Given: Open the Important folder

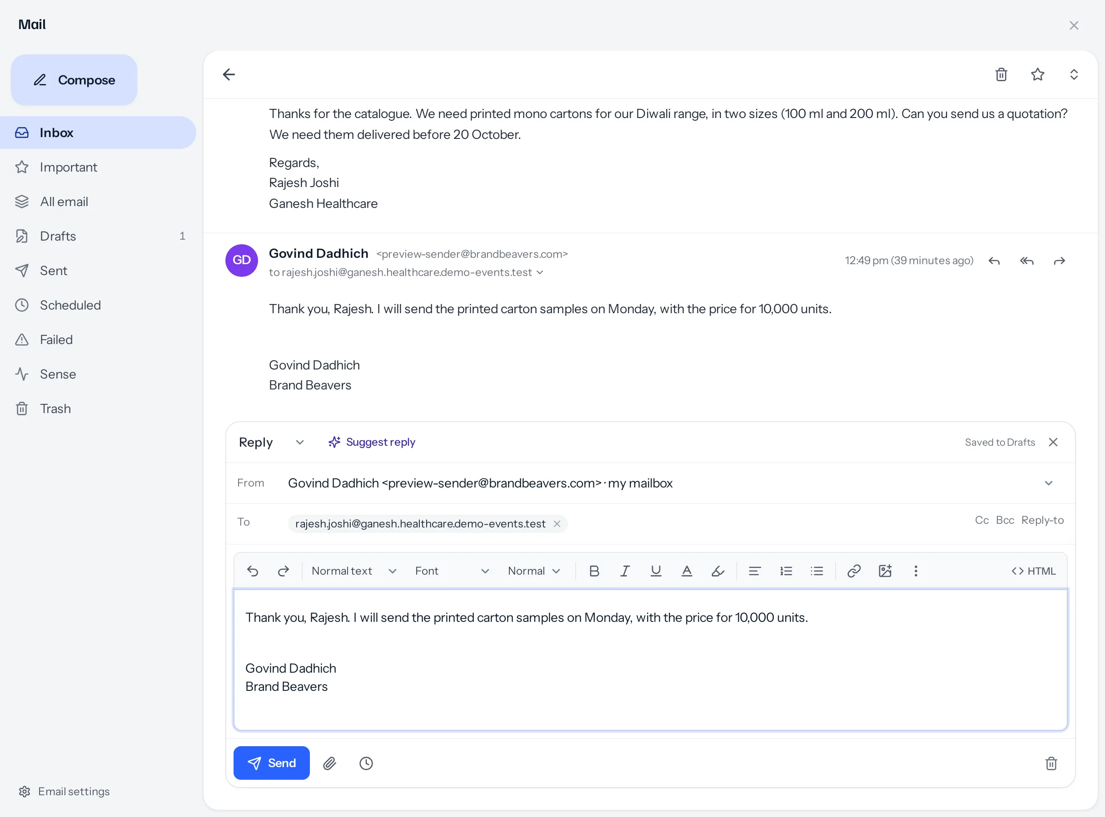Looking at the screenshot, I should click(x=98, y=167).
